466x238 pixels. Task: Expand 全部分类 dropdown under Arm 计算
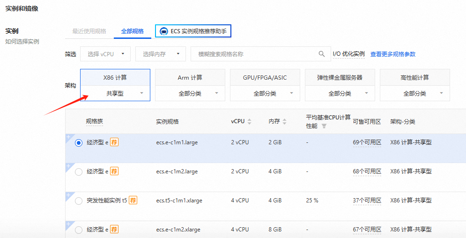tap(190, 93)
